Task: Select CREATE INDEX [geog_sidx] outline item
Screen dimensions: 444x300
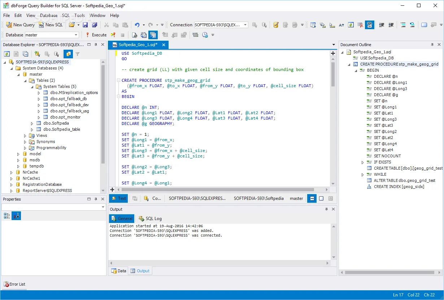Action: click(399, 187)
